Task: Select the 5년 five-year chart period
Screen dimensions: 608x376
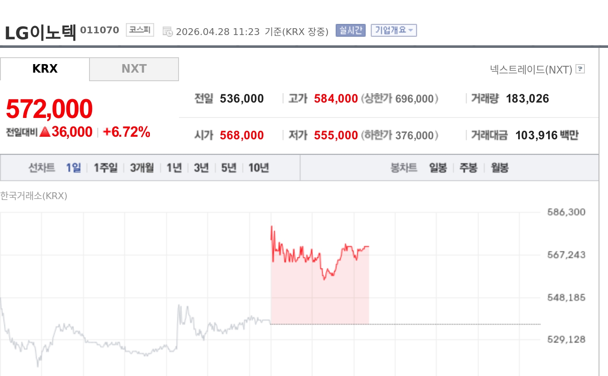Action: (228, 168)
